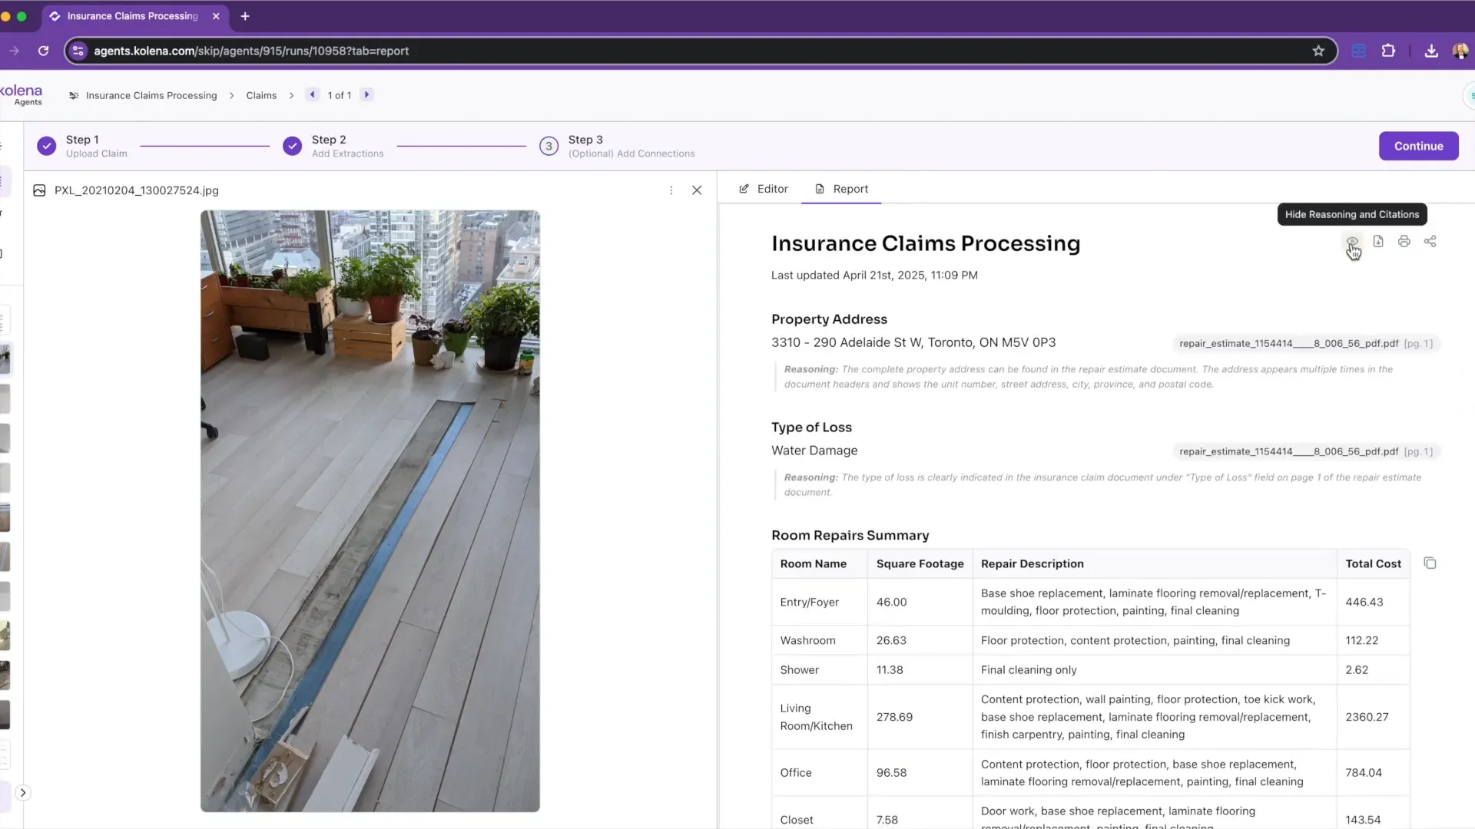The height and width of the screenshot is (829, 1475).
Task: Open browser downloads via the download icon
Action: 1430,51
